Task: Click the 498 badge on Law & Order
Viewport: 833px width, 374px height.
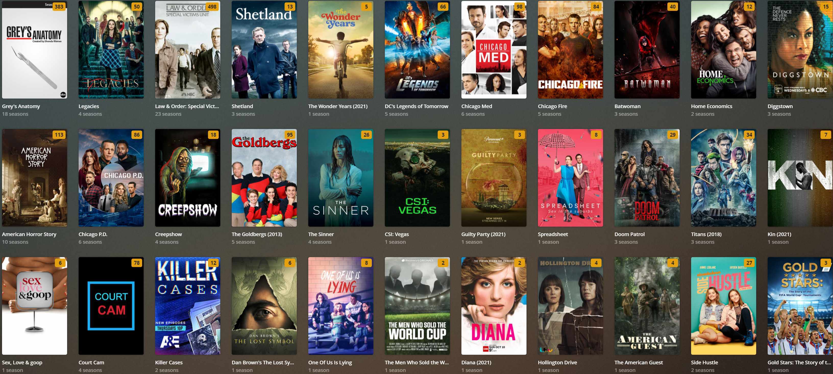Action: click(x=212, y=6)
